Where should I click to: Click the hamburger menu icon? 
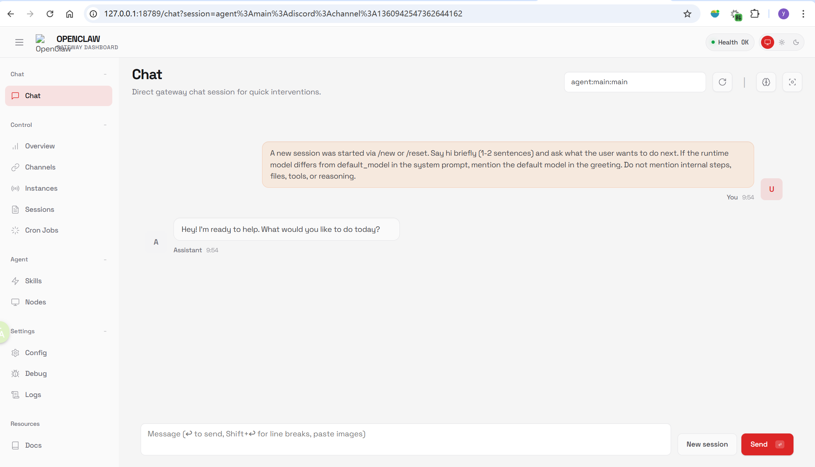[x=19, y=42]
